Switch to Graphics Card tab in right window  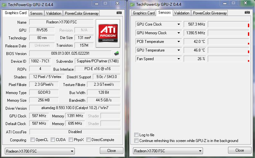(x=144, y=13)
